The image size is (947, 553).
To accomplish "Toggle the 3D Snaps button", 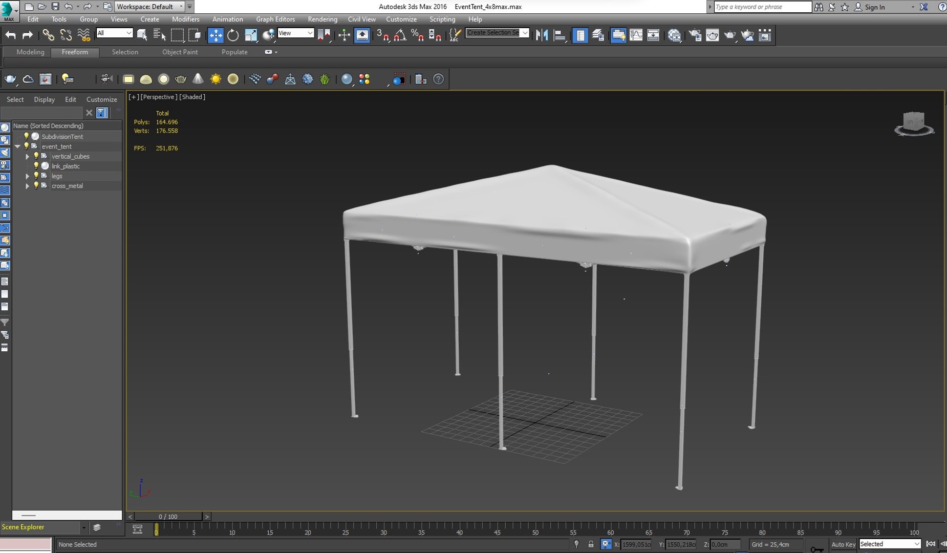I will click(383, 35).
